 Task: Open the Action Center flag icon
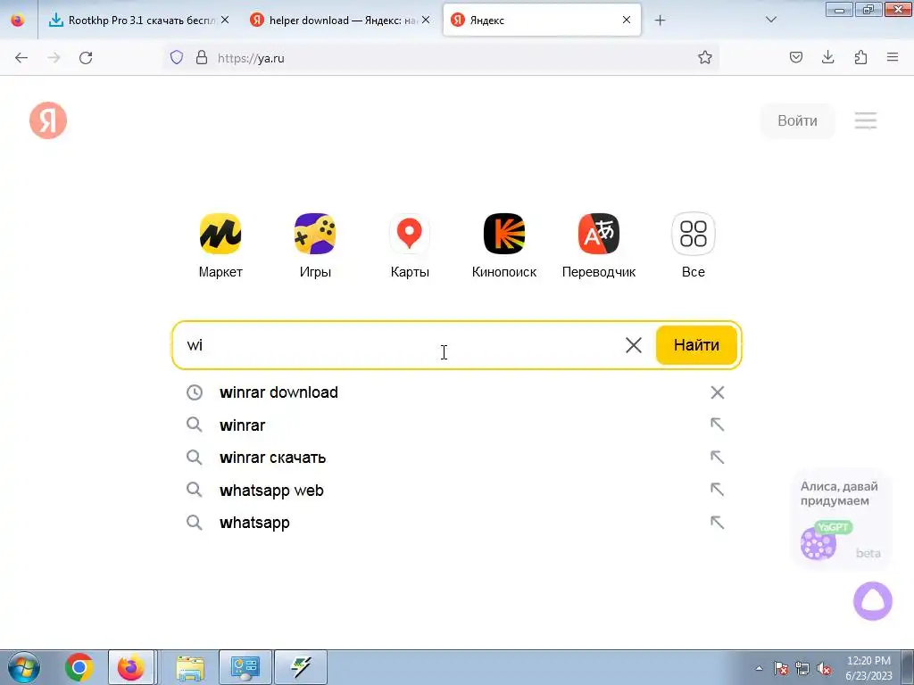pyautogui.click(x=780, y=668)
